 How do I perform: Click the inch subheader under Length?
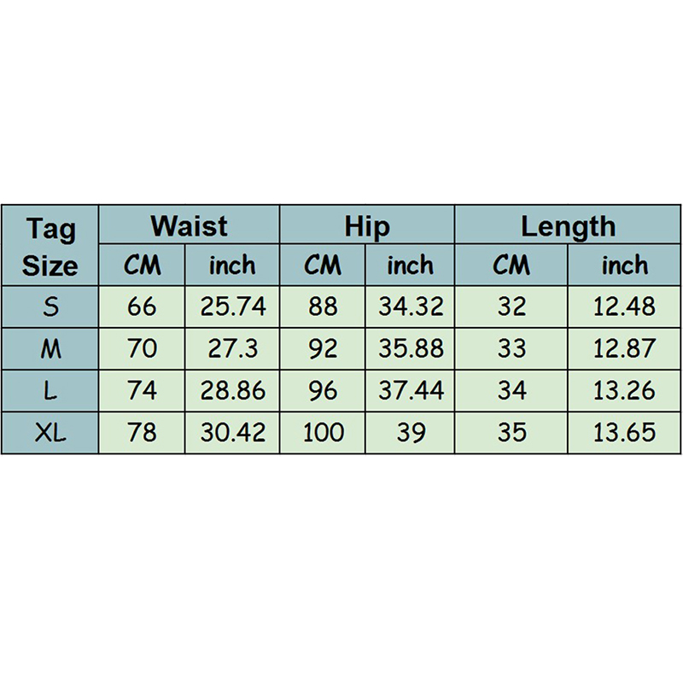624,266
